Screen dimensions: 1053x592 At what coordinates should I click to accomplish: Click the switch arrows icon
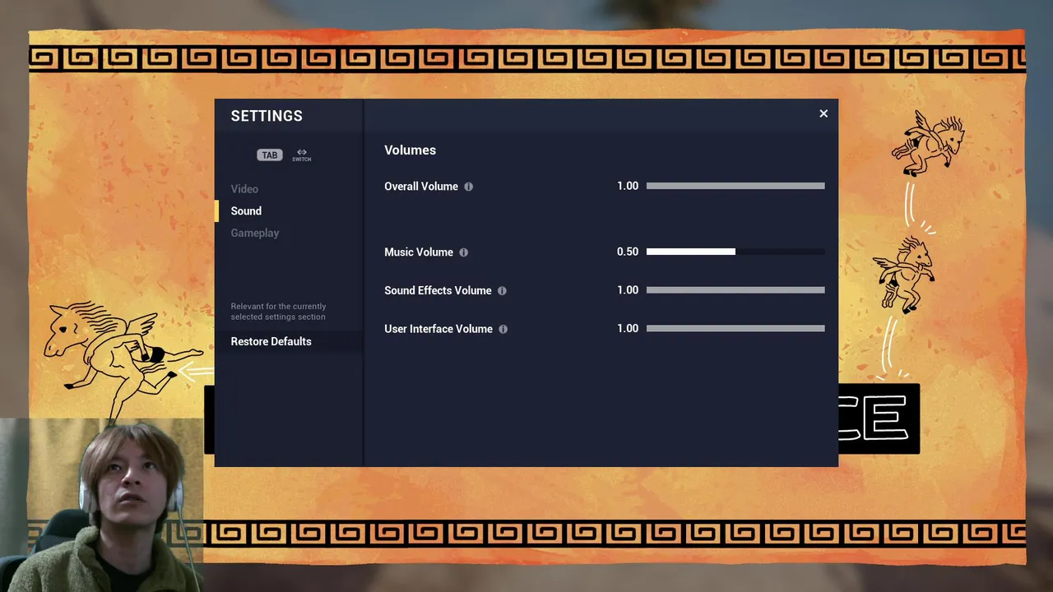[x=302, y=154]
